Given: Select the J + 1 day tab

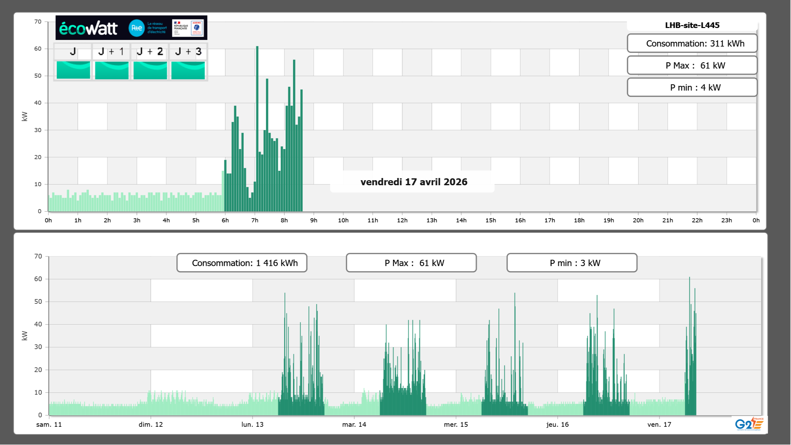Looking at the screenshot, I should click(111, 52).
